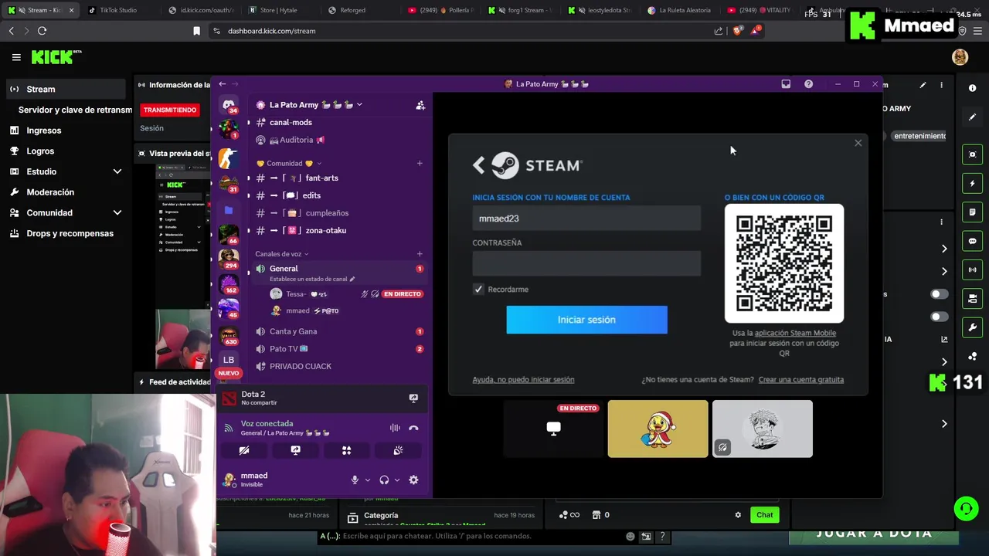Open the Discord inbox icon
The width and height of the screenshot is (989, 556).
(786, 84)
